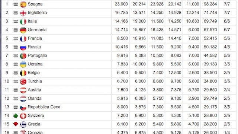Click the unchanged rank icon beside Inghilterra
Viewport: 238px width, 134px height.
tap(16, 13)
